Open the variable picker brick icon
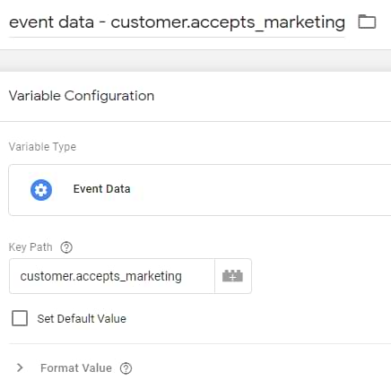Viewport: 391px width, 389px height. (x=233, y=276)
